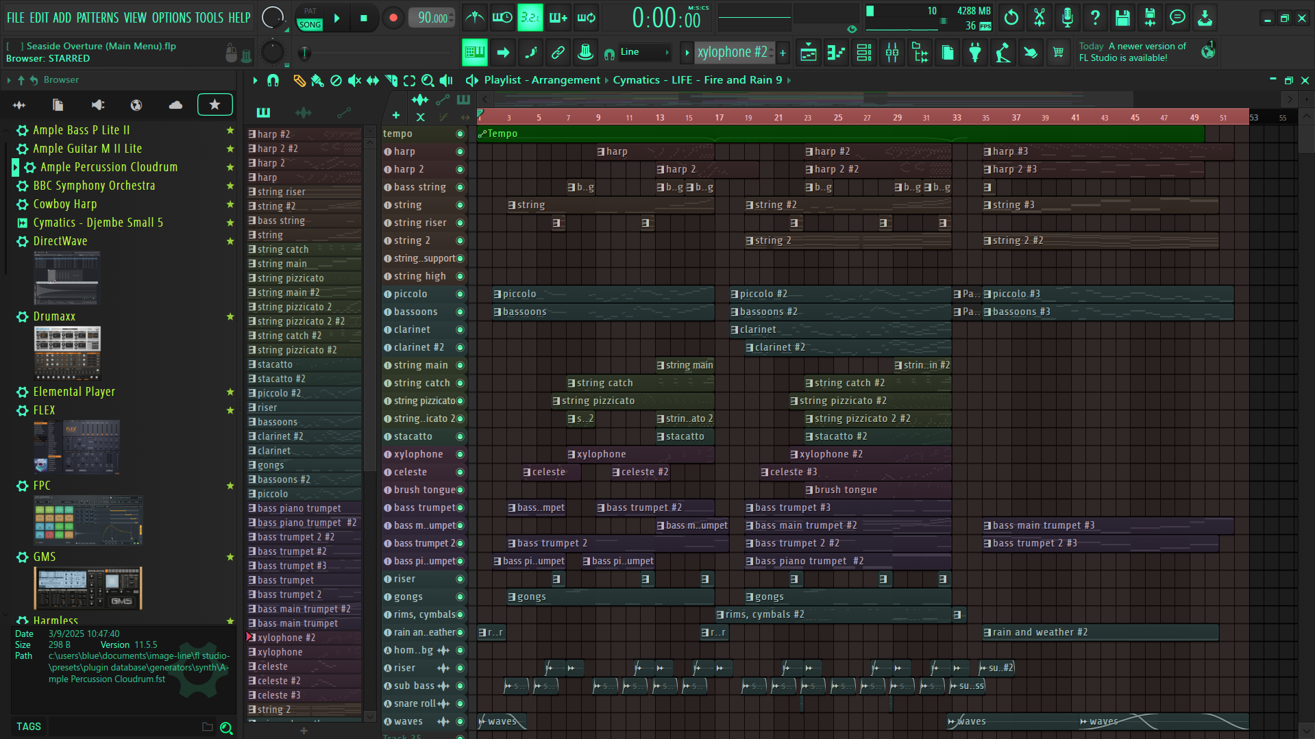The image size is (1315, 739).
Task: Select the Paint brush tool in the playlist
Action: tap(317, 80)
